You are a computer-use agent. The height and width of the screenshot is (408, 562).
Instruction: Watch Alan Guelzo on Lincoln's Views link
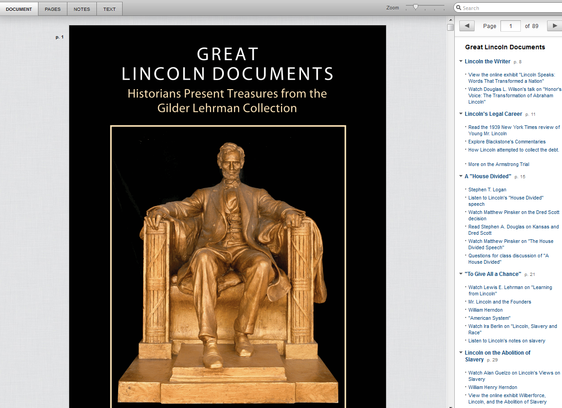(514, 376)
